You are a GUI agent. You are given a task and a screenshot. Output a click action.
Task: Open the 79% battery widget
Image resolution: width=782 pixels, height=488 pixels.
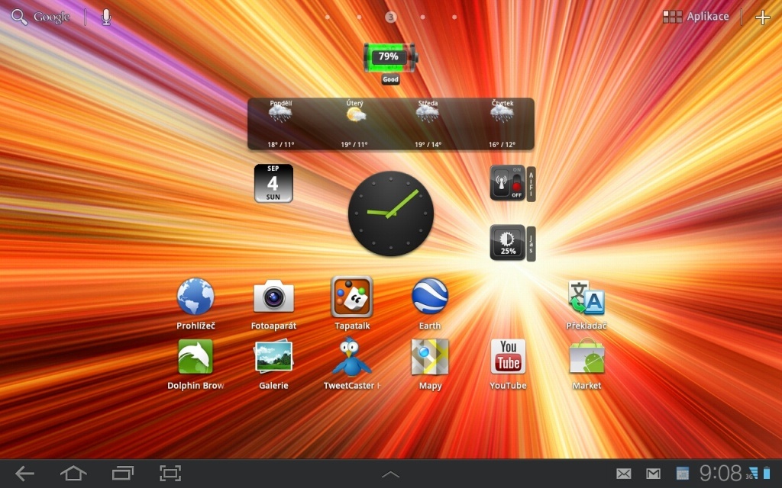tap(390, 57)
